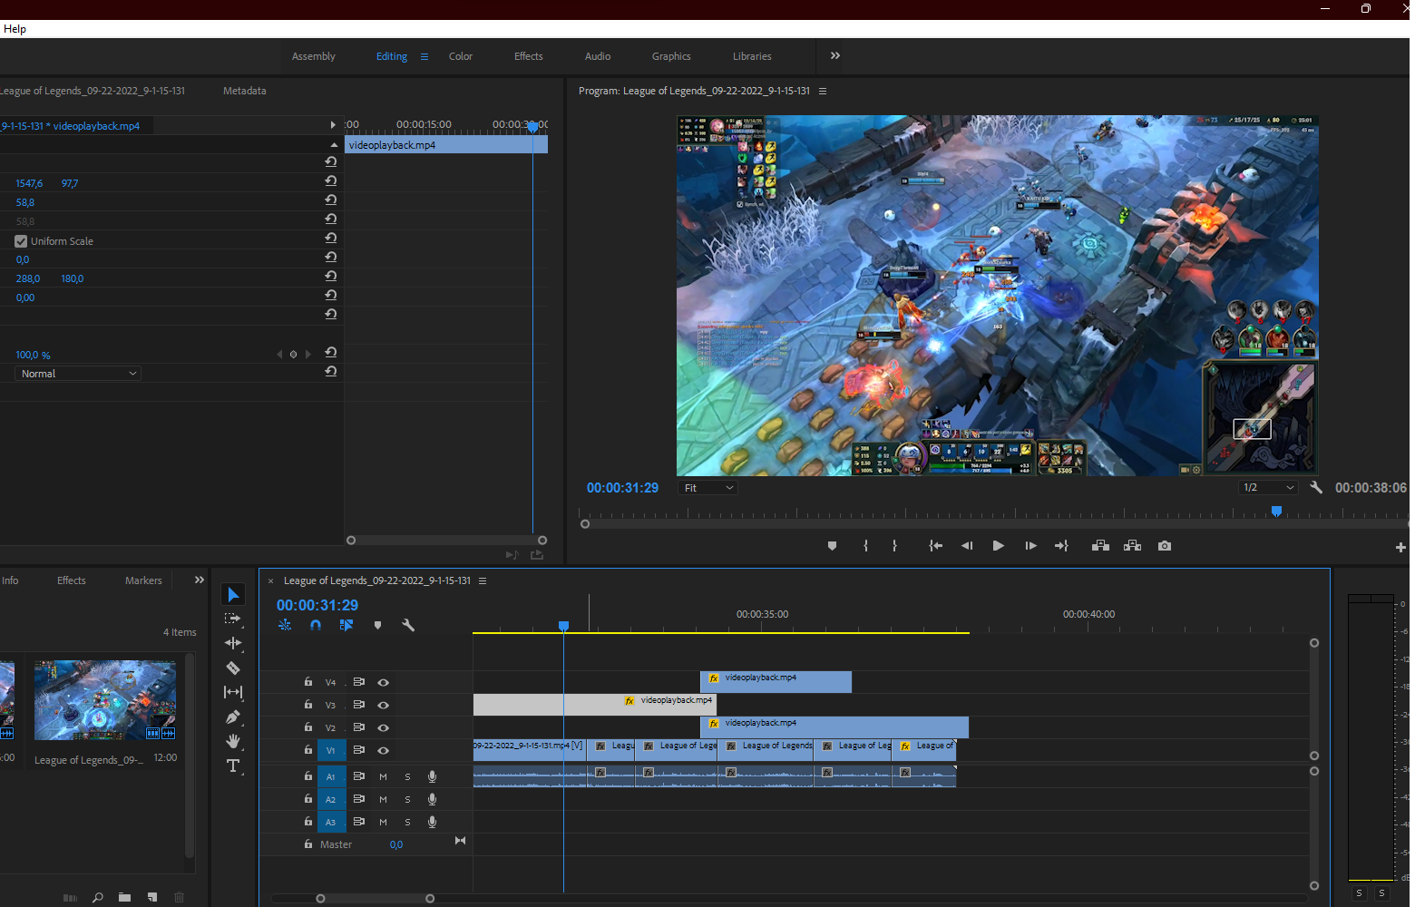
Task: Click the Add Marker icon in timeline
Action: [x=378, y=625]
